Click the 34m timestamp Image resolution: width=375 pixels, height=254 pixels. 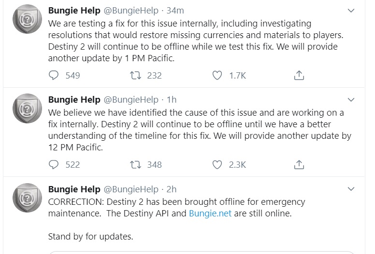[176, 10]
